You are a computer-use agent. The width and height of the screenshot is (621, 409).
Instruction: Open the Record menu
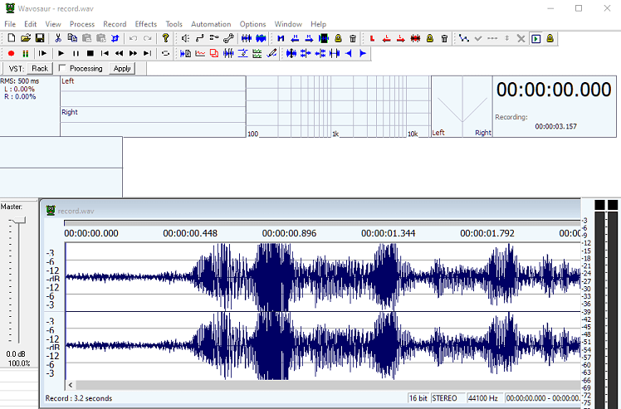[115, 24]
